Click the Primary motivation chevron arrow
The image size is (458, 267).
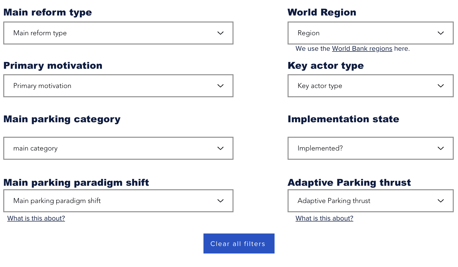click(x=220, y=86)
